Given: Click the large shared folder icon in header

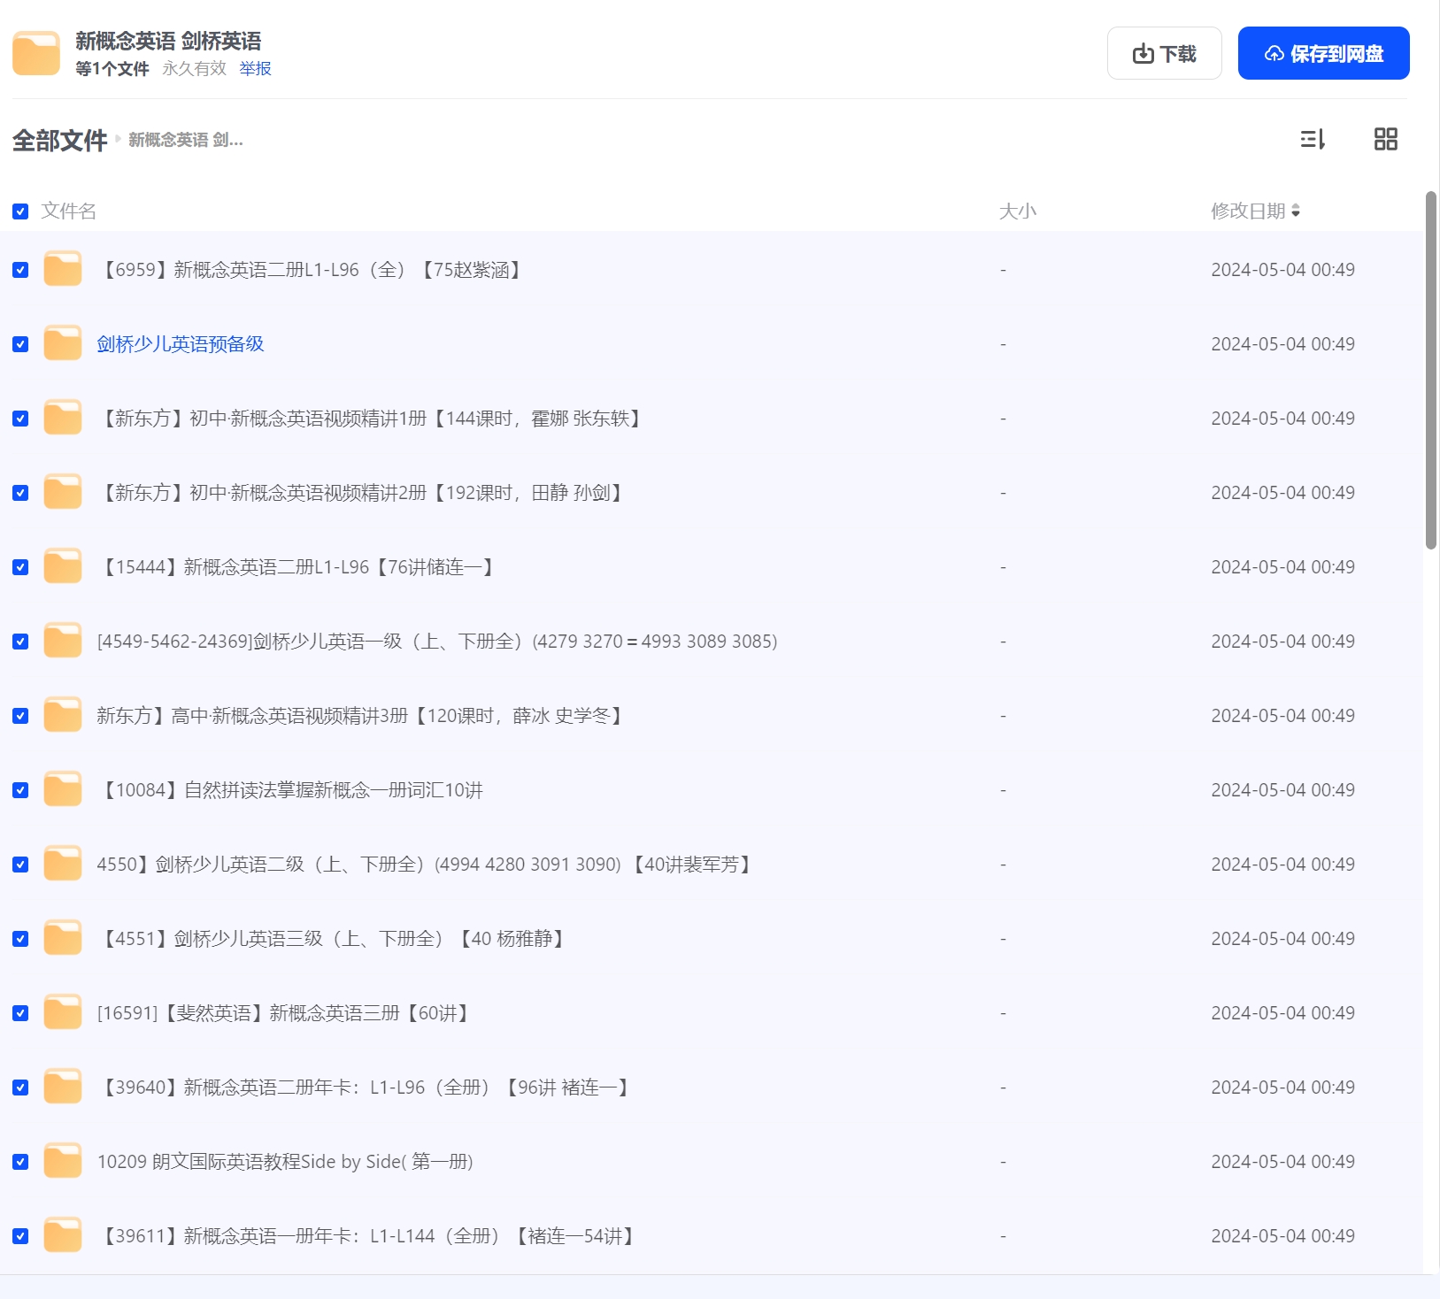Looking at the screenshot, I should pyautogui.click(x=36, y=53).
